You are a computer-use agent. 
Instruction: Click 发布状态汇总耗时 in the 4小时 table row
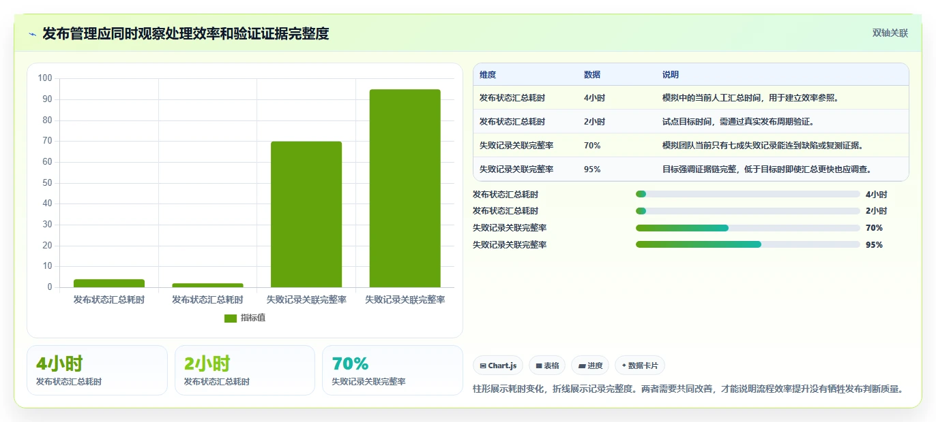coord(512,98)
